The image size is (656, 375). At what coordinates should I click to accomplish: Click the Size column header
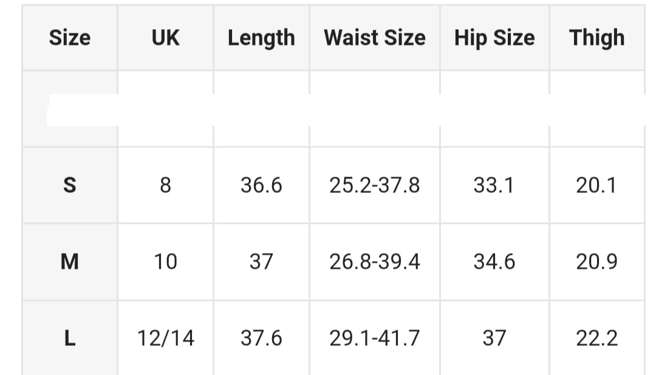[x=70, y=38]
